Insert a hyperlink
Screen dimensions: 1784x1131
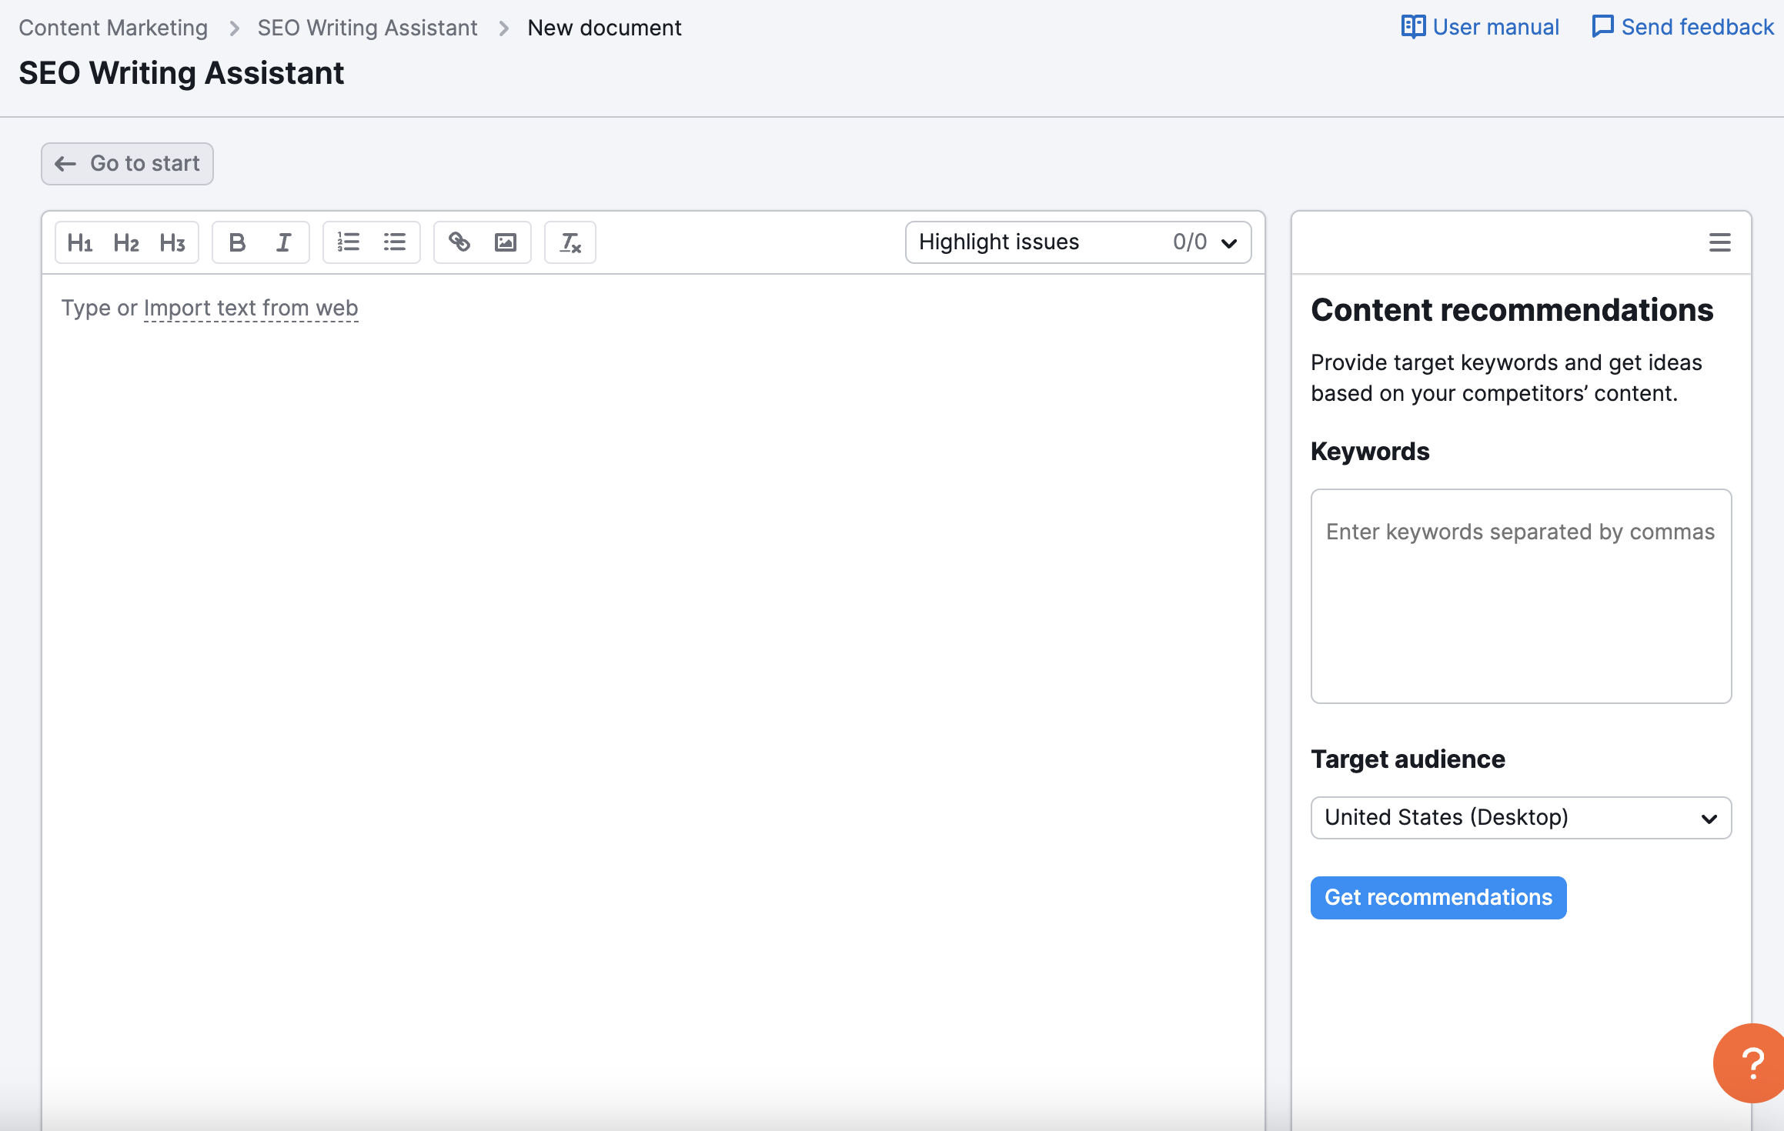[x=459, y=242]
